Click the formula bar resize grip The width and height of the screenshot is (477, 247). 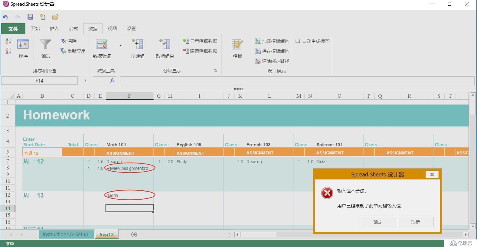[x=238, y=89]
